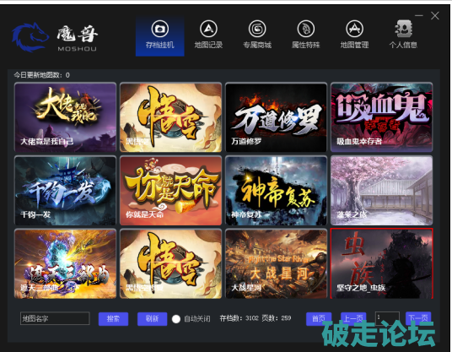Open the 地图管理 icon

pos(354,29)
